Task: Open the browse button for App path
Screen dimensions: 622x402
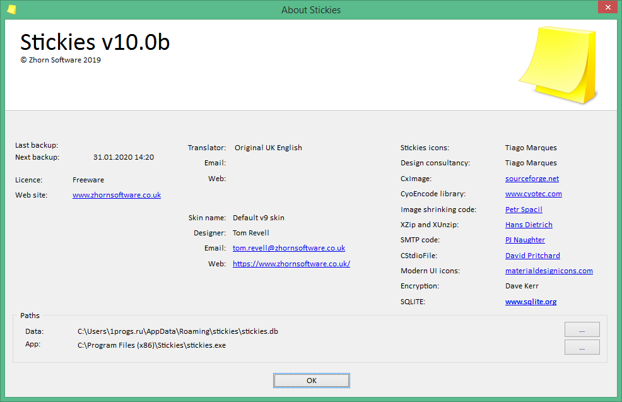Action: [x=582, y=347]
